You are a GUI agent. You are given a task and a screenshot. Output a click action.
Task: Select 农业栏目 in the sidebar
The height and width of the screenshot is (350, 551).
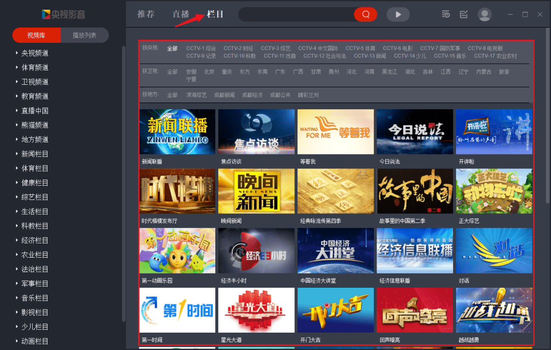[35, 255]
